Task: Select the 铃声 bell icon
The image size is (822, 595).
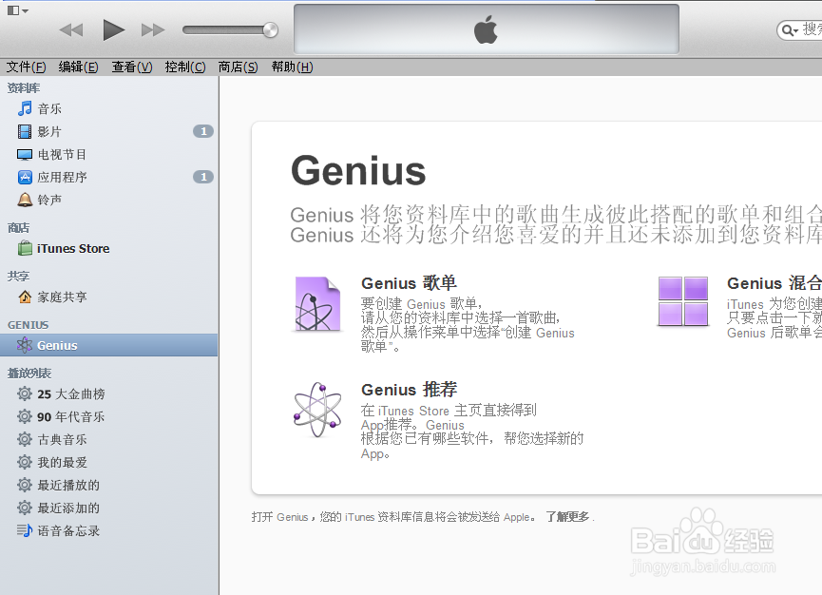Action: click(25, 200)
